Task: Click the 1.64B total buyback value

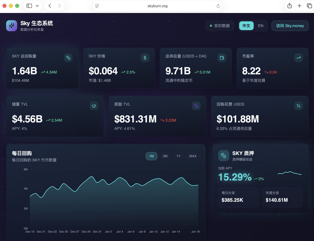Action: pos(25,71)
